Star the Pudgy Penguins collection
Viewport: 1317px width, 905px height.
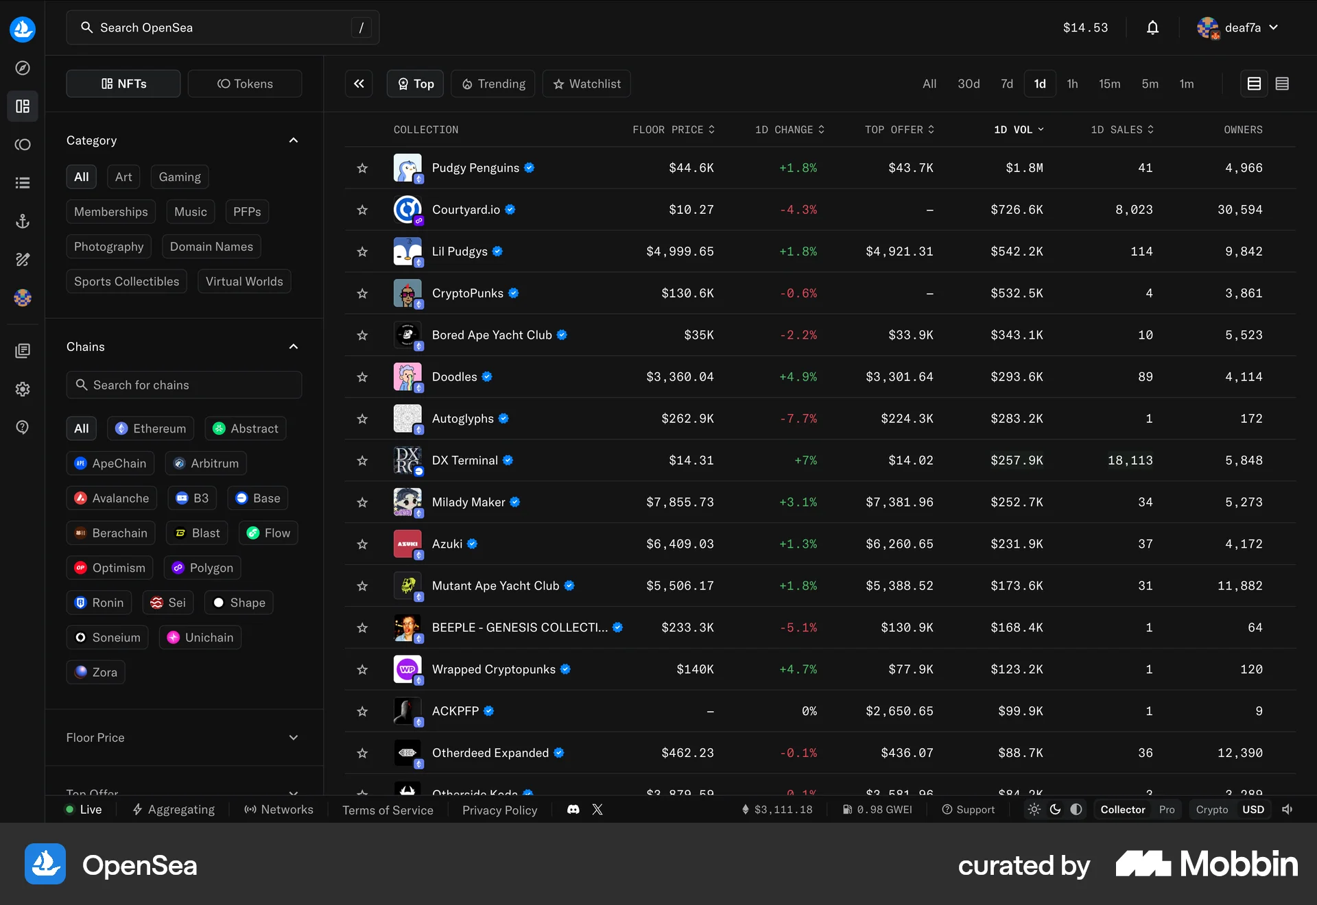pyautogui.click(x=362, y=168)
